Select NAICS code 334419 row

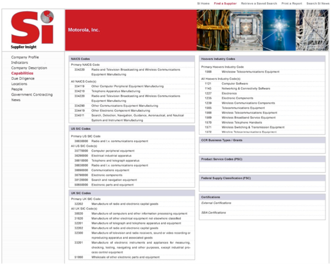(x=132, y=111)
